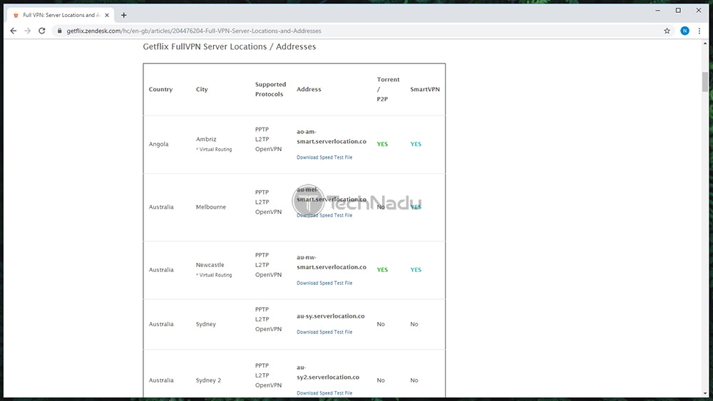This screenshot has height=401, width=713.
Task: Download Speed Test File for Sydney
Action: 324,332
